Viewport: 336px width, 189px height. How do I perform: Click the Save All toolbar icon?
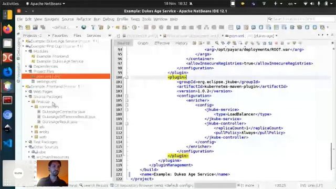click(43, 27)
